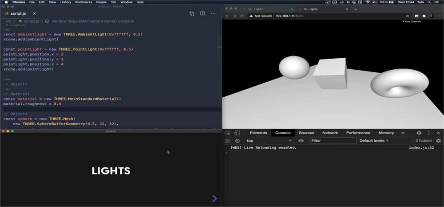Viewport: 444px width, 207px height.
Task: Go forward in Chrome browser
Action: pos(234,16)
